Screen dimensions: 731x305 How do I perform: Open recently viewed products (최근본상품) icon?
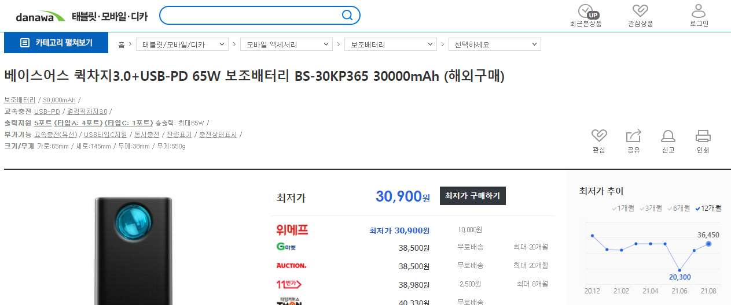pyautogui.click(x=586, y=11)
